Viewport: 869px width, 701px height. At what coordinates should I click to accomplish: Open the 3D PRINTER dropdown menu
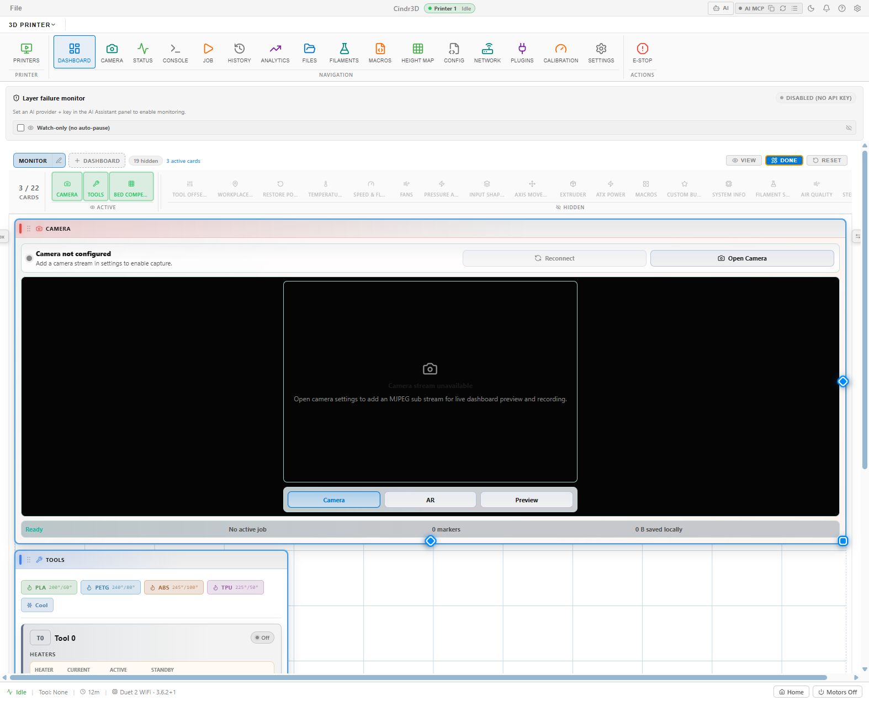coord(32,25)
